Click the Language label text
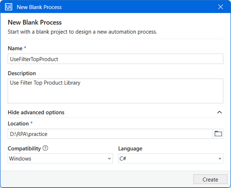 (x=130, y=148)
